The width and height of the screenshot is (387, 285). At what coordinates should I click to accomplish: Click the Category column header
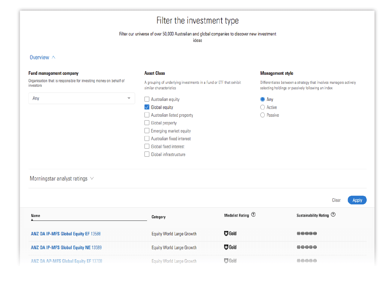point(159,217)
